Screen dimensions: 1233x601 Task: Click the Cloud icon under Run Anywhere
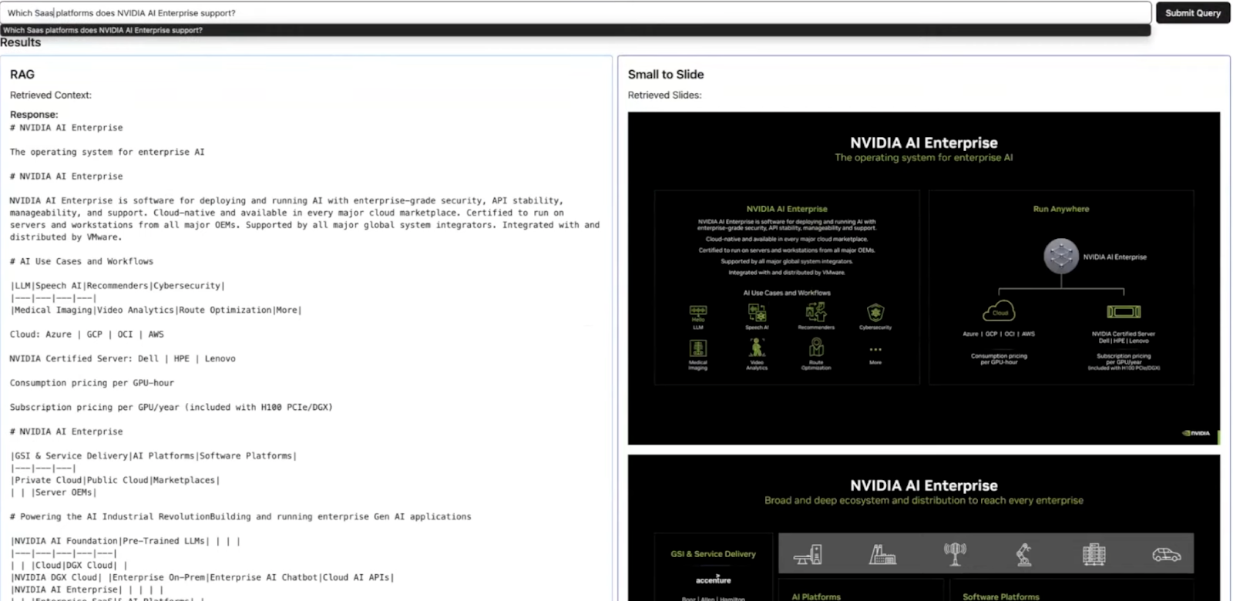[1000, 311]
